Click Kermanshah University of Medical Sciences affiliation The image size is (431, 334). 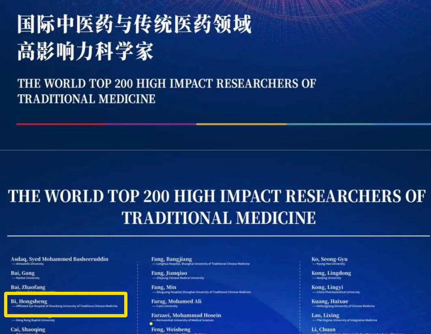(183, 320)
